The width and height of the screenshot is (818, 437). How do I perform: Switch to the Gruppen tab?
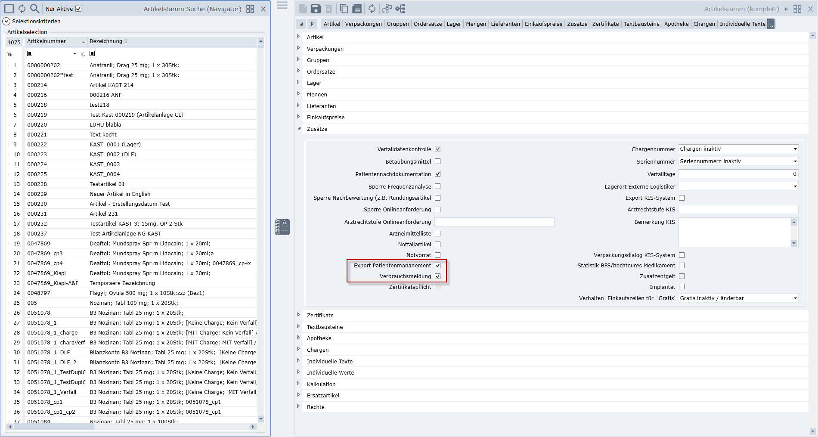398,24
